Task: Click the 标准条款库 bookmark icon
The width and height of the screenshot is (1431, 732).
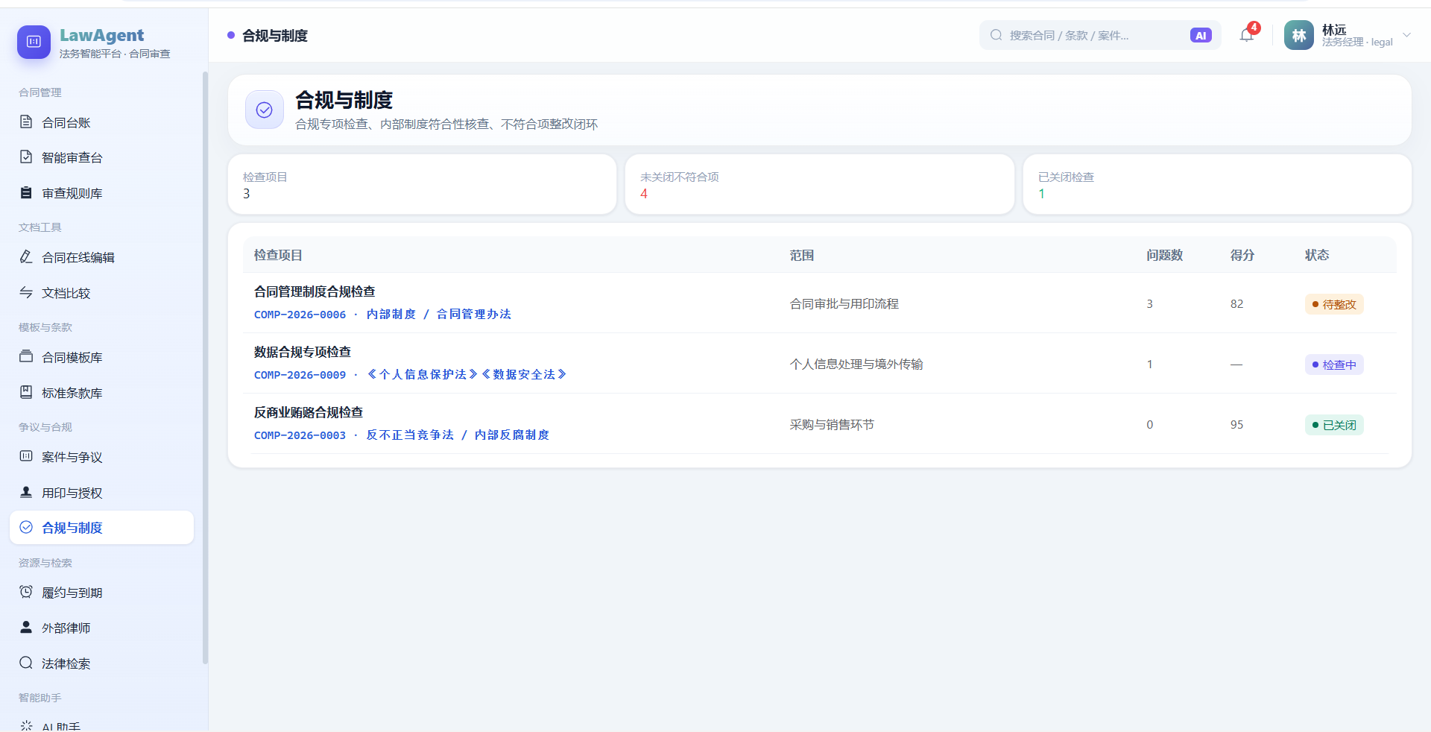Action: 26,392
